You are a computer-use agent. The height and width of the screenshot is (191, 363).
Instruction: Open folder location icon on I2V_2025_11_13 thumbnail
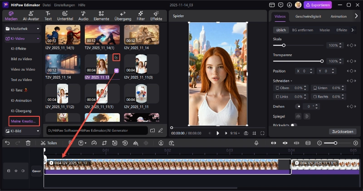[117, 58]
